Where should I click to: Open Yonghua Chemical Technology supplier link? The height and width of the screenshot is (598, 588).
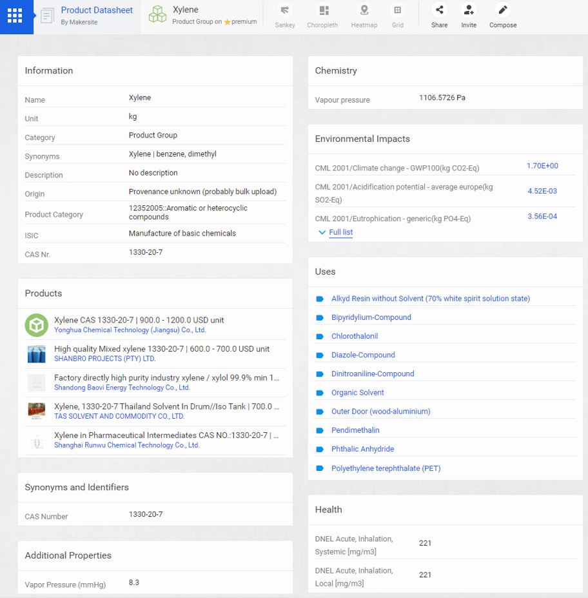[x=130, y=330]
